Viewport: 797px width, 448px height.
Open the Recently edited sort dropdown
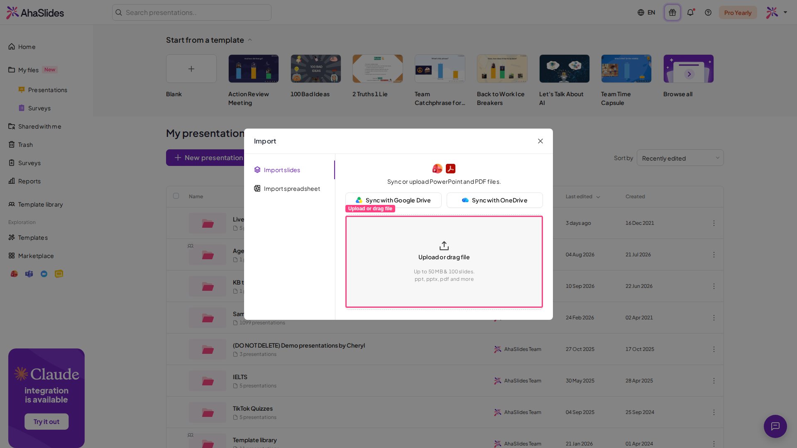(680, 158)
